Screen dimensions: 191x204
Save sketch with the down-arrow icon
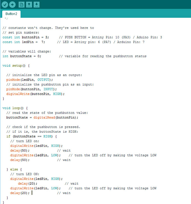click(37, 5)
